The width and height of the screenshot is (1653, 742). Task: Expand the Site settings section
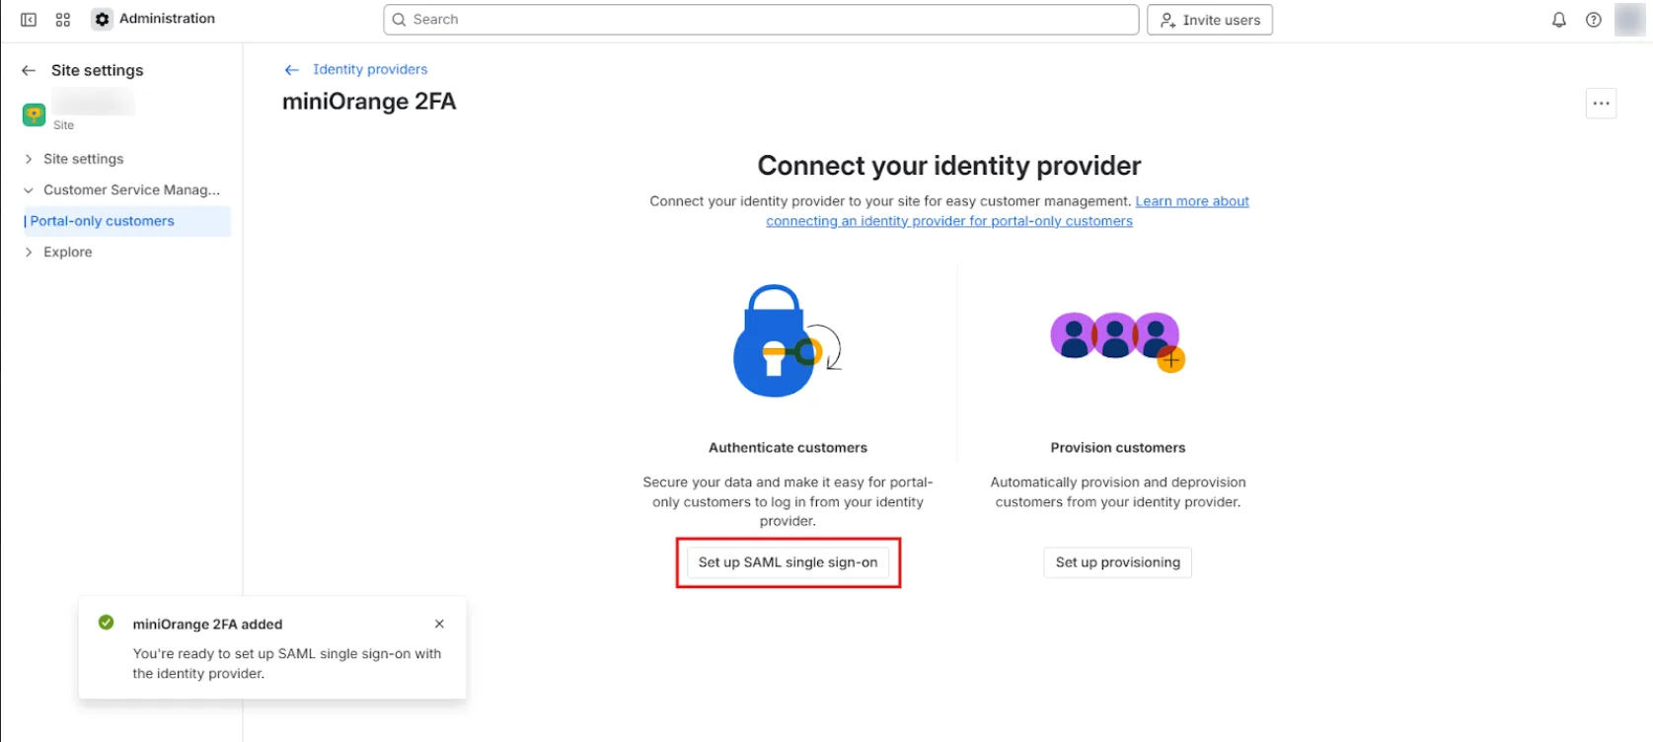pyautogui.click(x=28, y=159)
